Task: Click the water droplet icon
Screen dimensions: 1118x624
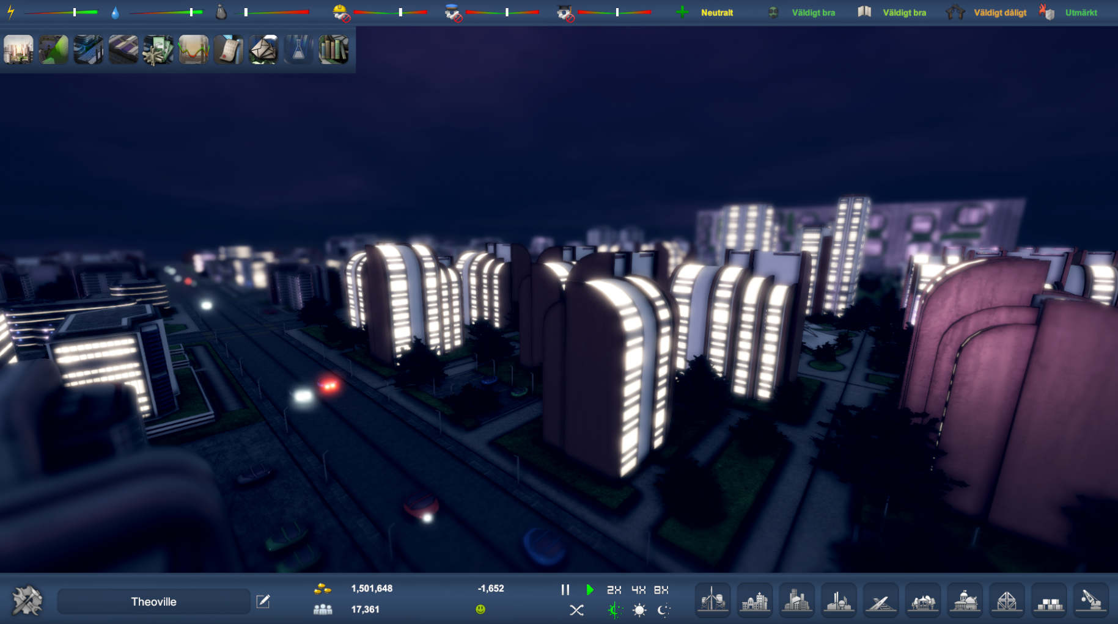Action: (x=115, y=12)
